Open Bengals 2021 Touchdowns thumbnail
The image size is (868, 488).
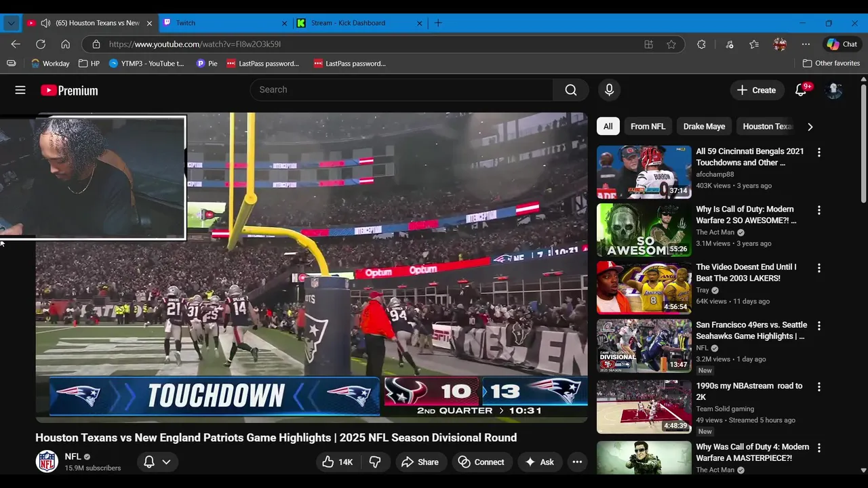tap(644, 172)
